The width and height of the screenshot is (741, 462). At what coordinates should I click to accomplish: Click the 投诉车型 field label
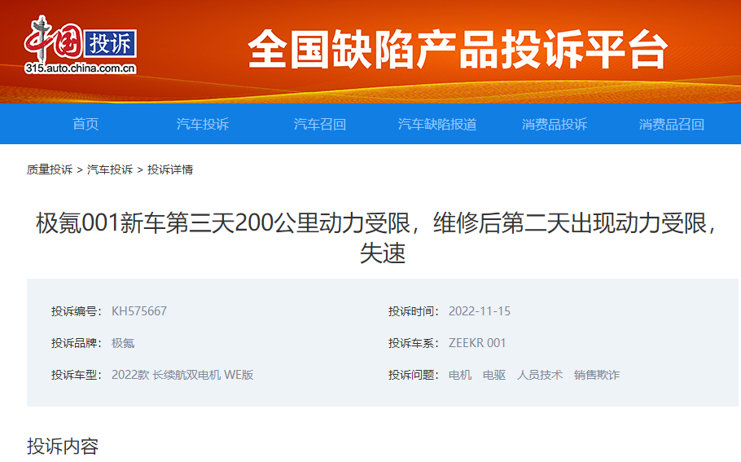pos(76,375)
